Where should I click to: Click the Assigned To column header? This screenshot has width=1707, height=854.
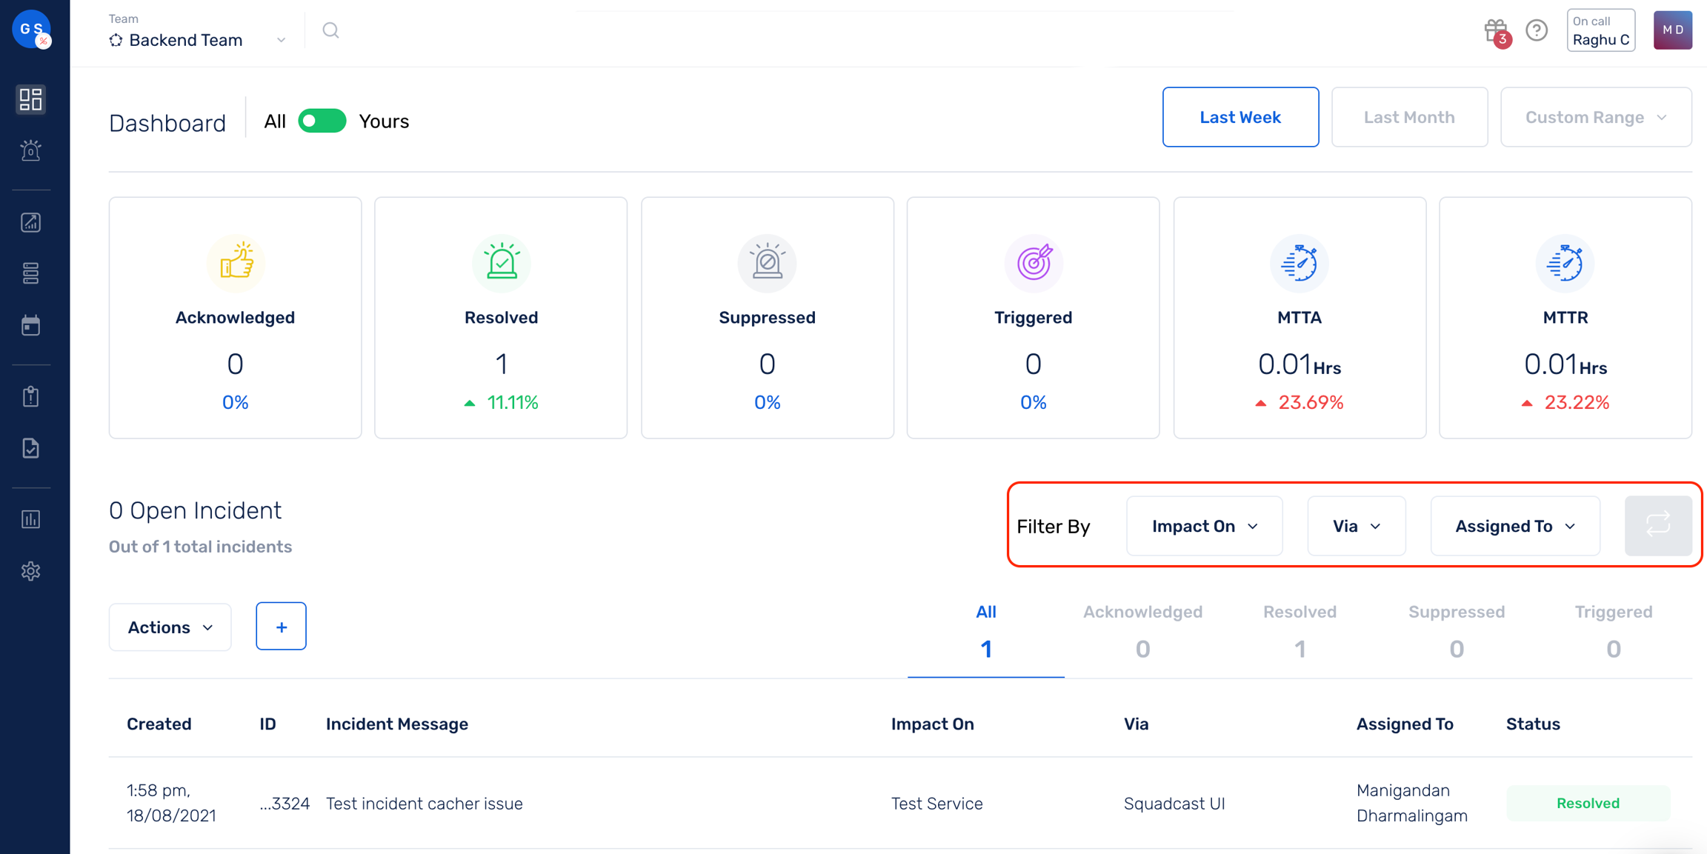point(1405,724)
